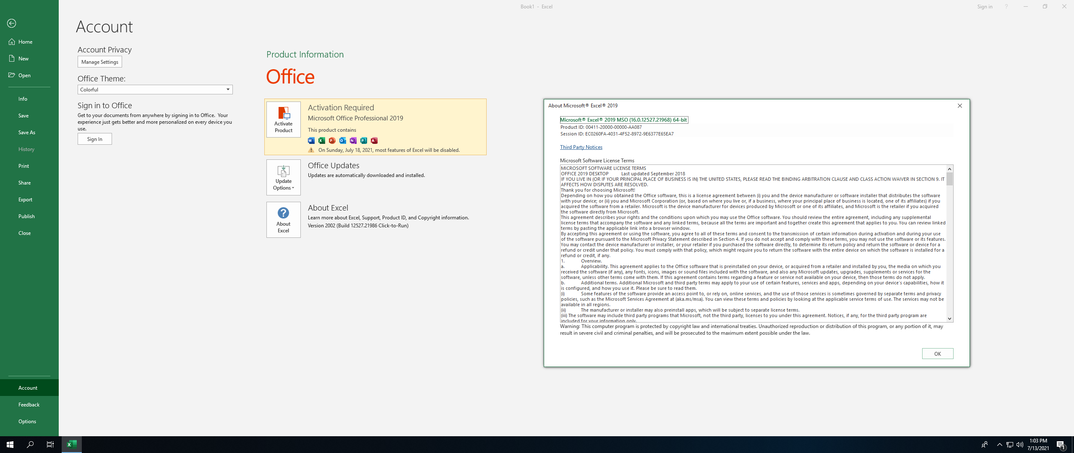Open Feedback in the sidebar
This screenshot has width=1074, height=453.
coord(29,404)
